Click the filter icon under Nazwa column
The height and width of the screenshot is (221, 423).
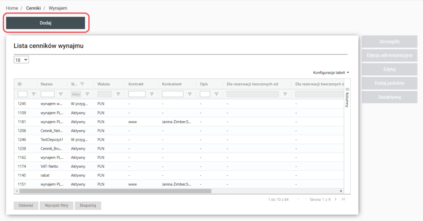[61, 94]
